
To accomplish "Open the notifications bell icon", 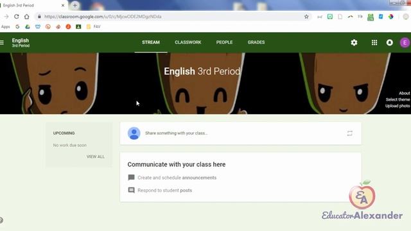I will click(x=390, y=42).
